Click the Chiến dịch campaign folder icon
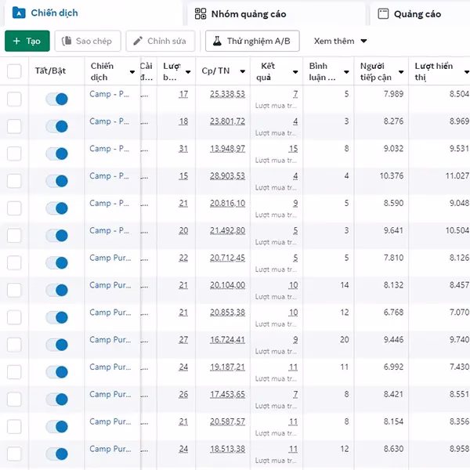Image resolution: width=470 pixels, height=470 pixels. pos(19,13)
